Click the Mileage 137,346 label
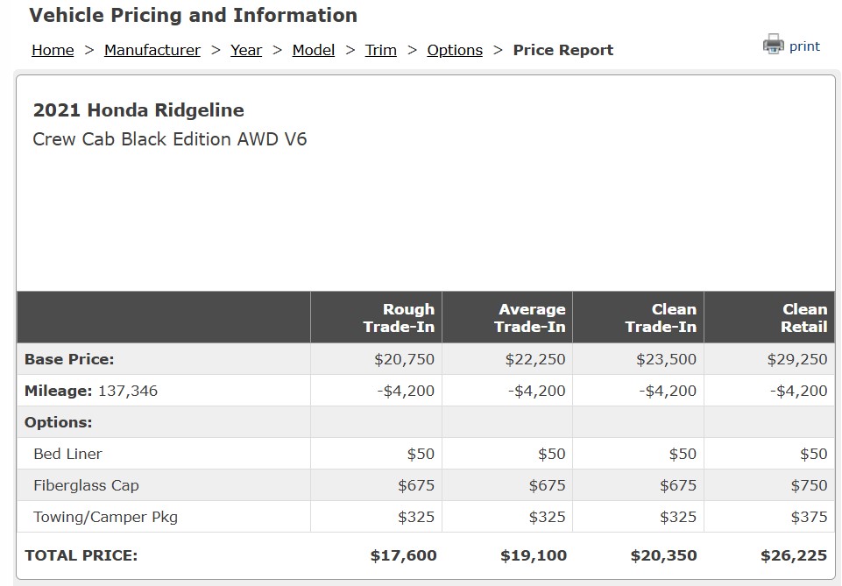Viewport: 842px width, 586px height. click(x=91, y=391)
